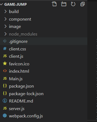Refresh the Explorer file tree
The height and width of the screenshot is (122, 97).
[x=73, y=4]
